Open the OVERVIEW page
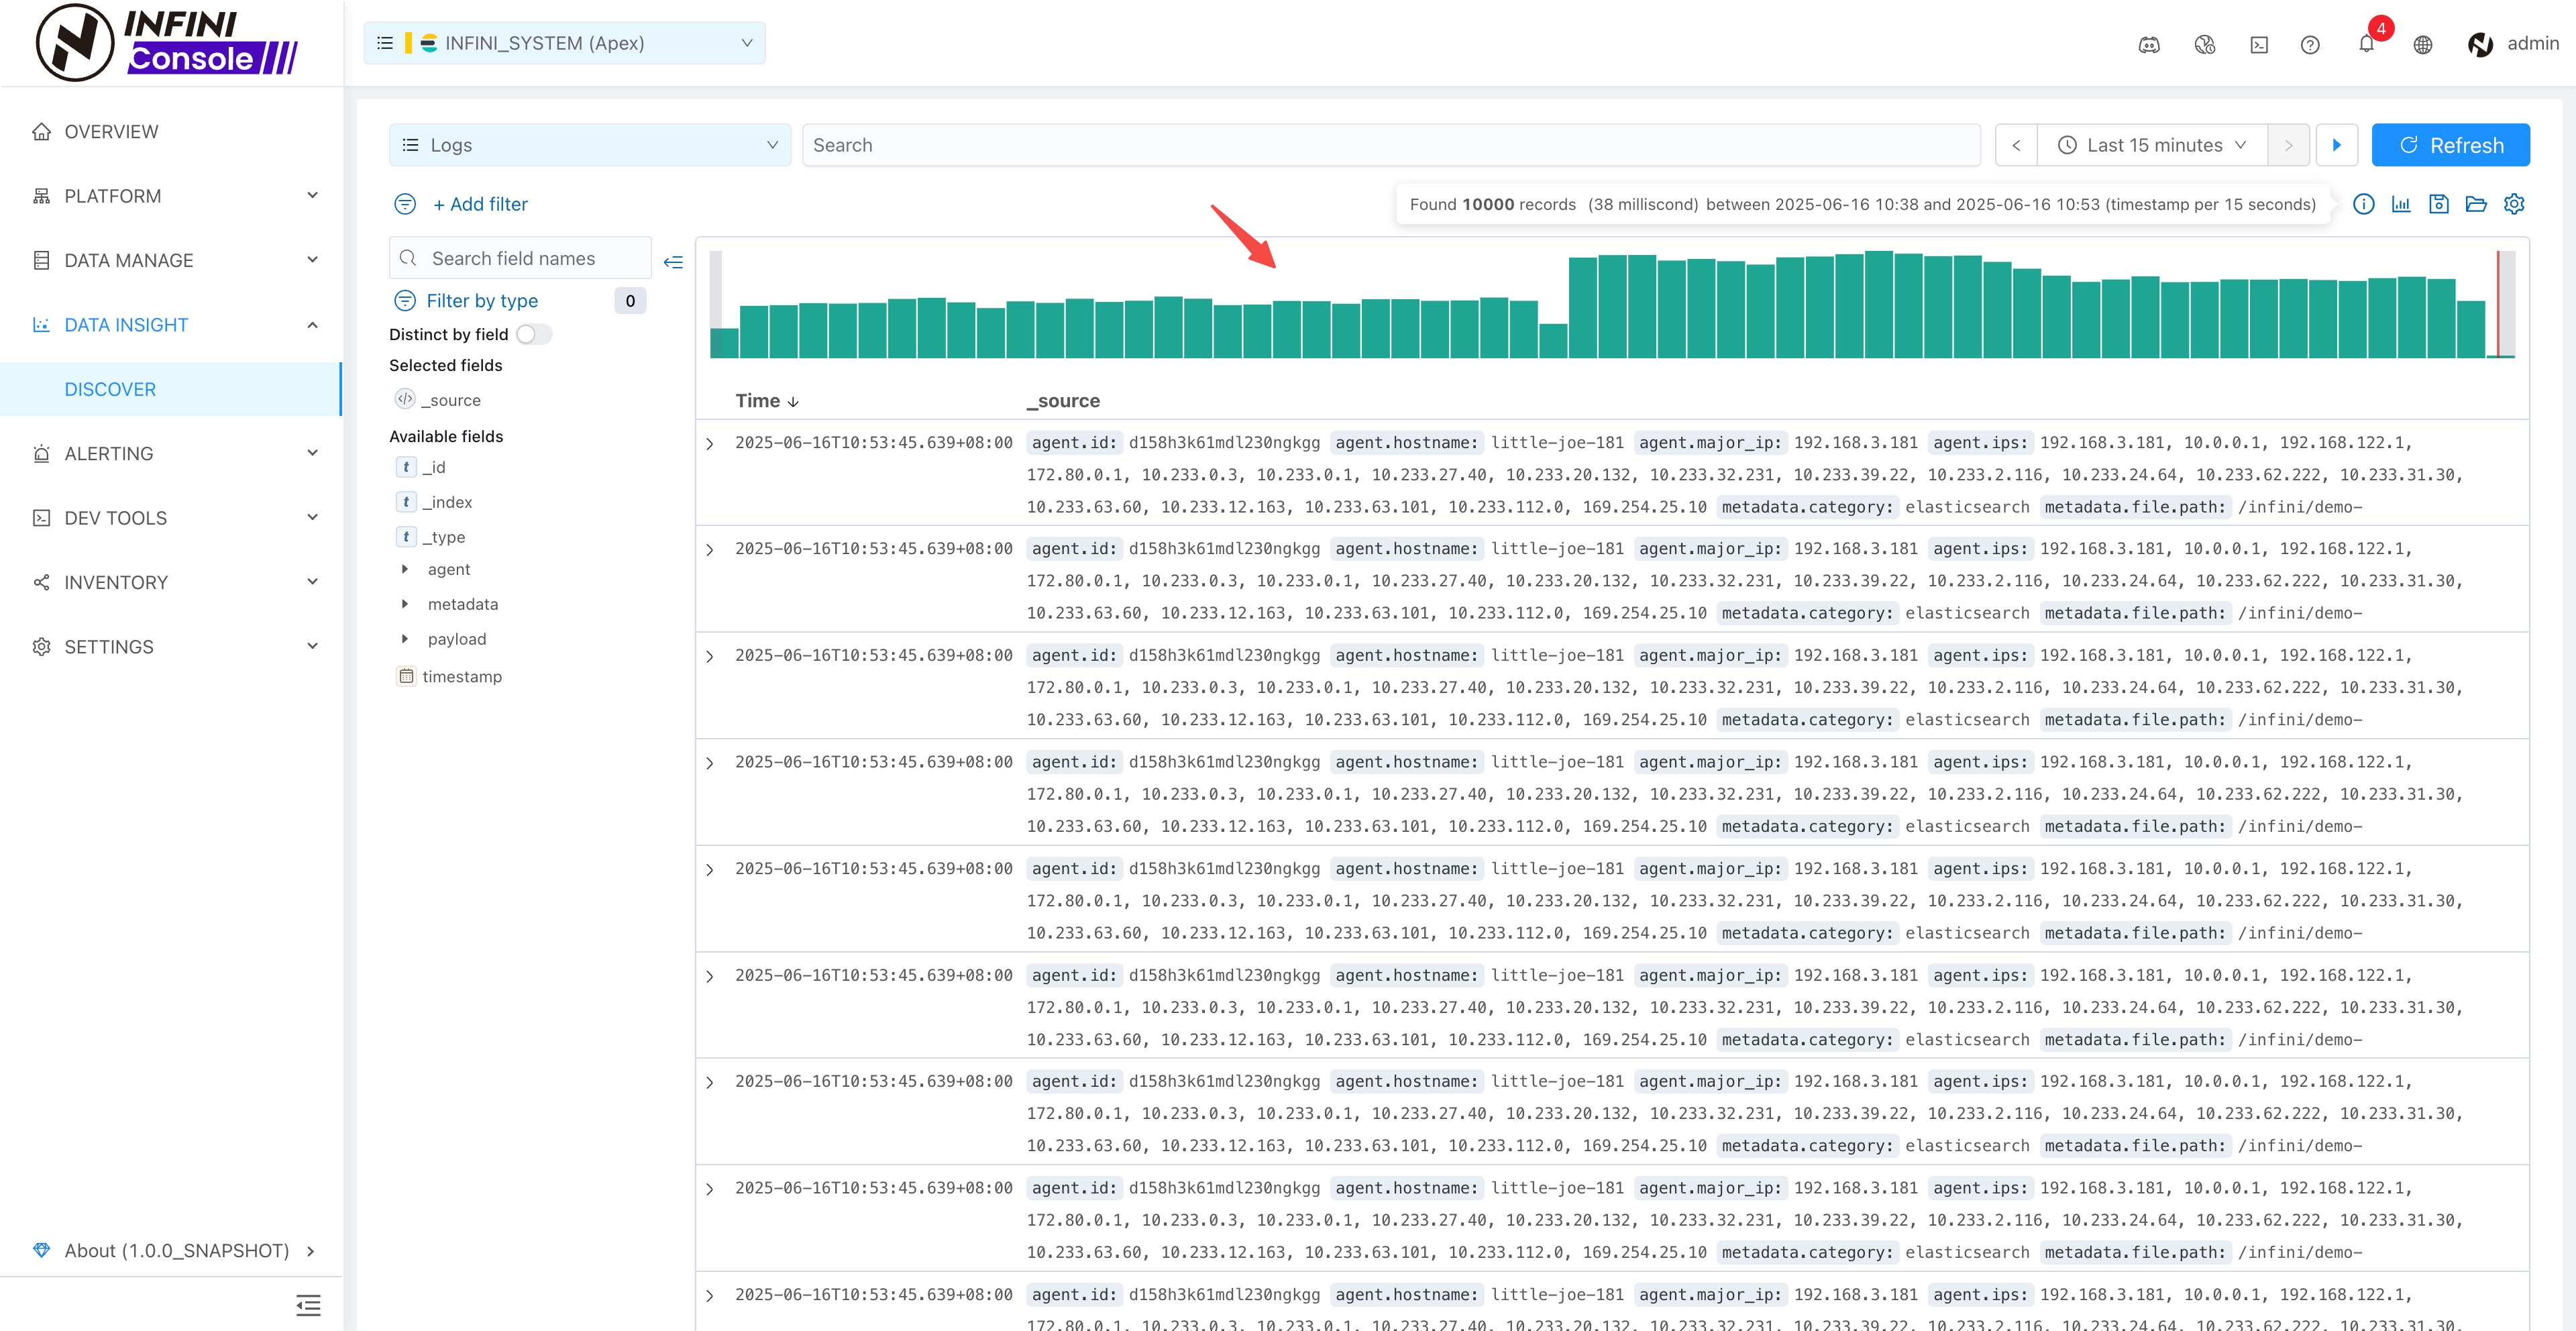Image resolution: width=2576 pixels, height=1331 pixels. [171, 132]
